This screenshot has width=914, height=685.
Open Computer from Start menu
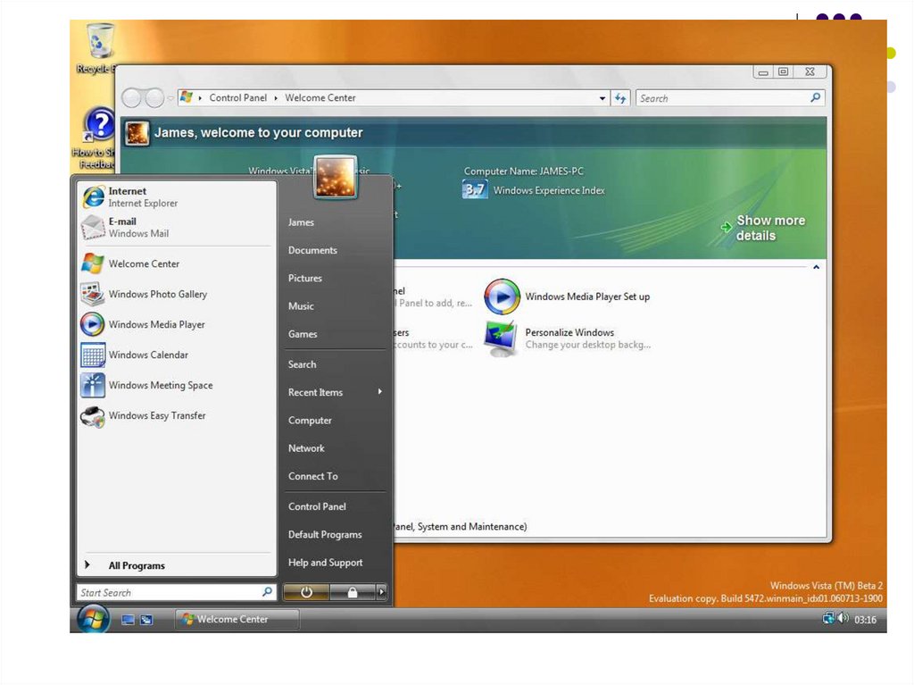point(310,421)
